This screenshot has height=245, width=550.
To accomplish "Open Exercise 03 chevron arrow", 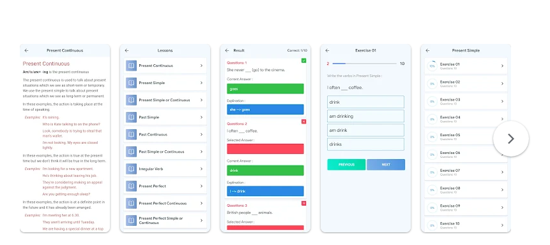I will coord(502,101).
